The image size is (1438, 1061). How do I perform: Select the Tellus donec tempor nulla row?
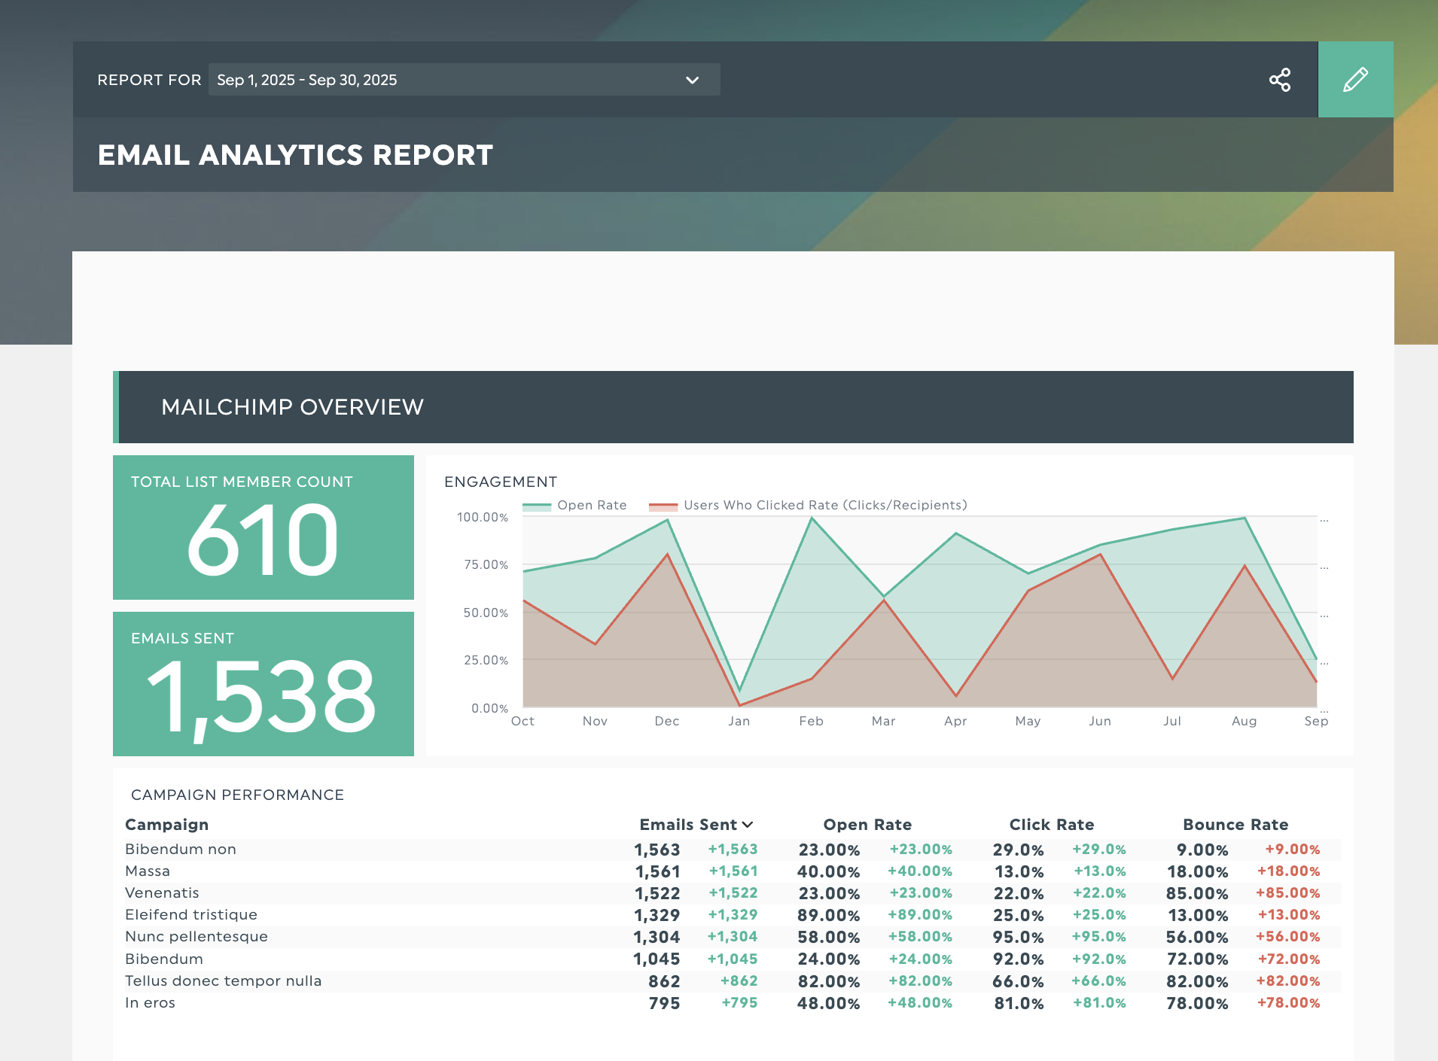coord(223,981)
